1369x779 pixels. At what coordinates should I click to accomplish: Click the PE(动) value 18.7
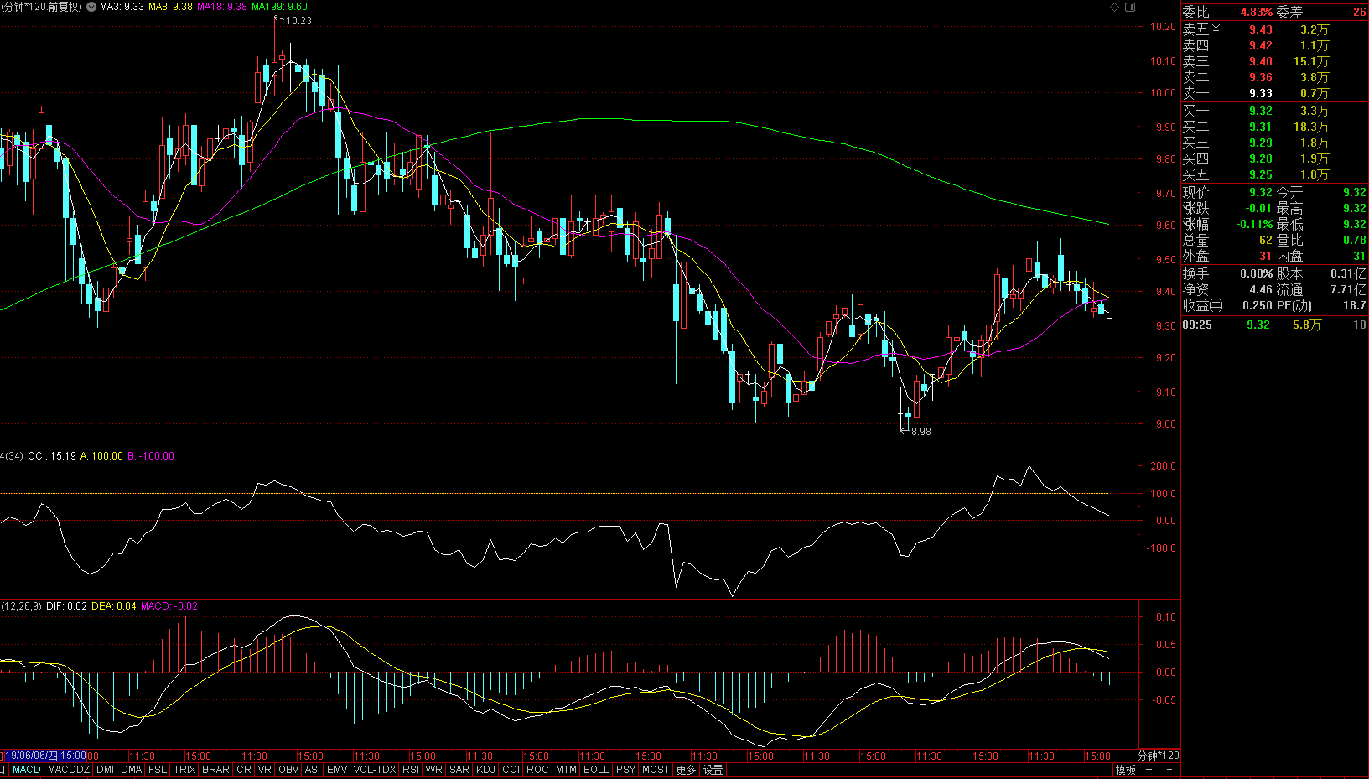[1354, 306]
